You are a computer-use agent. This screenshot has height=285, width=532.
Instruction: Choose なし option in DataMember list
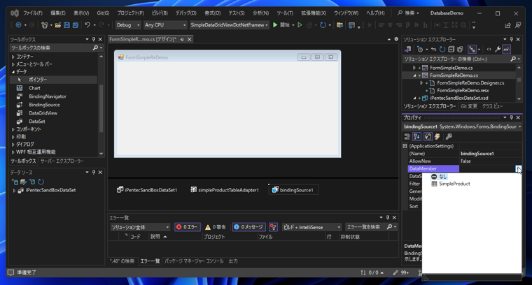[x=439, y=176]
